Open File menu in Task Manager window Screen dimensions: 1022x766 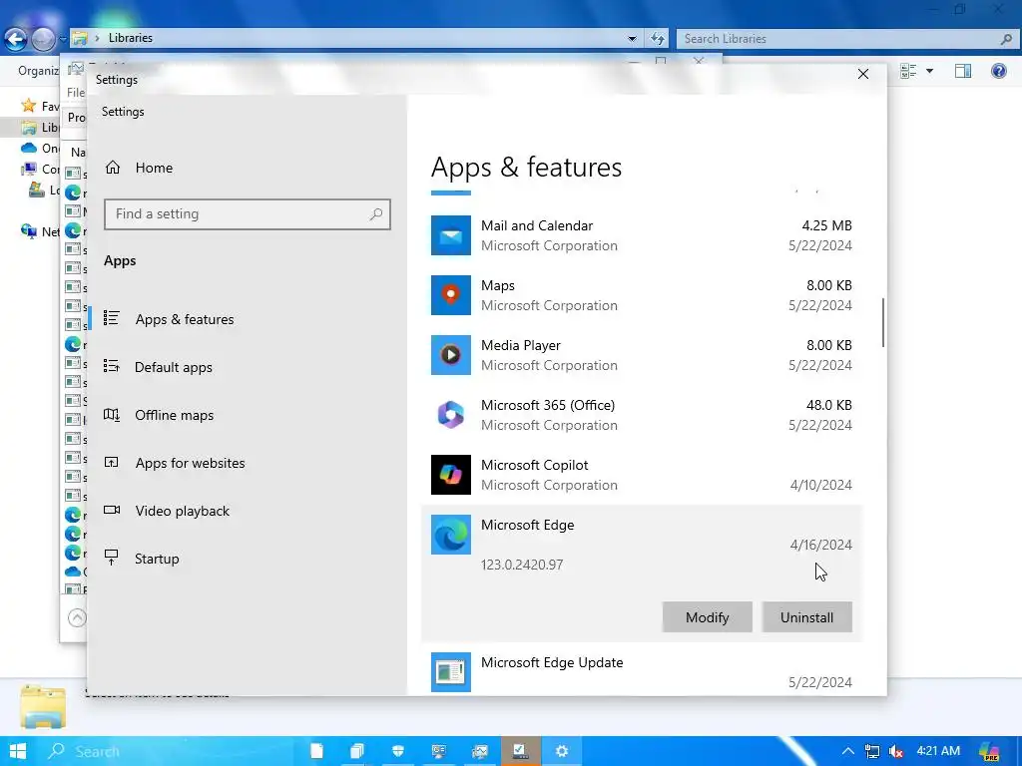tap(76, 93)
